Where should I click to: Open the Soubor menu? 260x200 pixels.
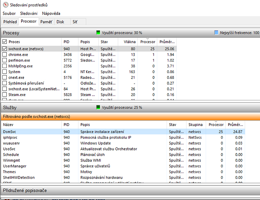click(9, 13)
